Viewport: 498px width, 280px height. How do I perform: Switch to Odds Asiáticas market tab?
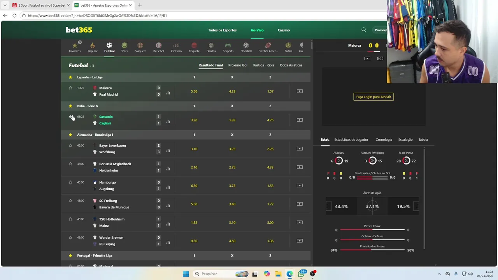point(291,65)
